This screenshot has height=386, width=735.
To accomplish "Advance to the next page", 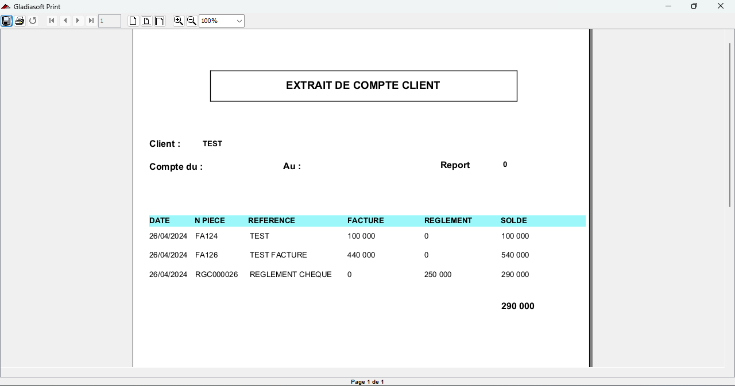I will tap(78, 21).
